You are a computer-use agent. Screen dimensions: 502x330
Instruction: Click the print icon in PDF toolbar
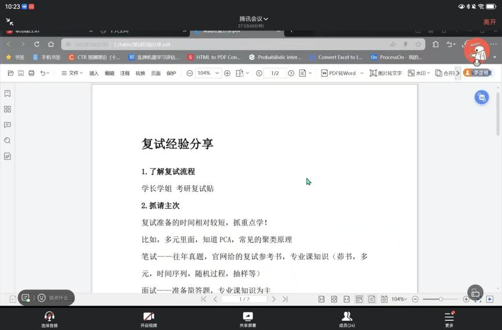[x=31, y=73]
